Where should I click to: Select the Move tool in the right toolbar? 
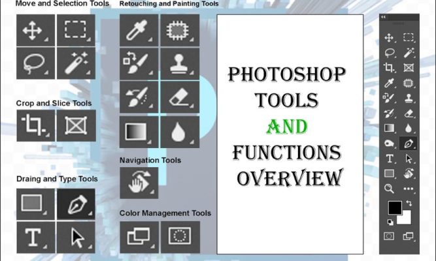click(389, 38)
